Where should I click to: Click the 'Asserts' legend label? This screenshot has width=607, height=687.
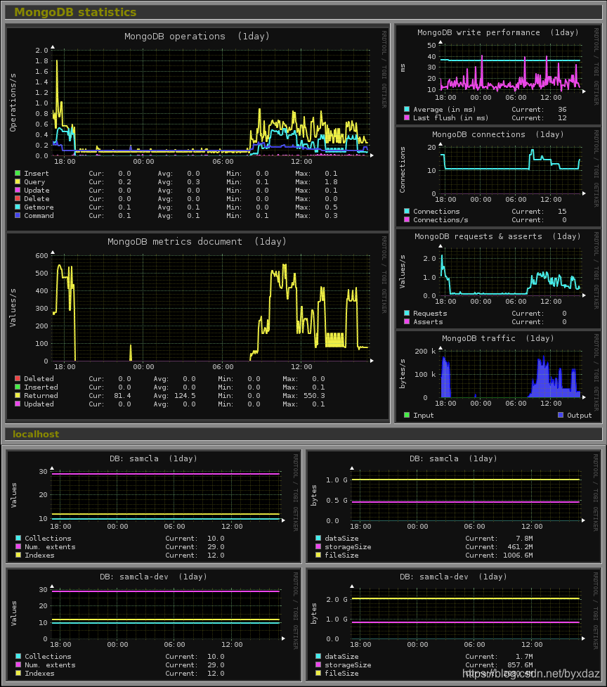pyautogui.click(x=428, y=321)
